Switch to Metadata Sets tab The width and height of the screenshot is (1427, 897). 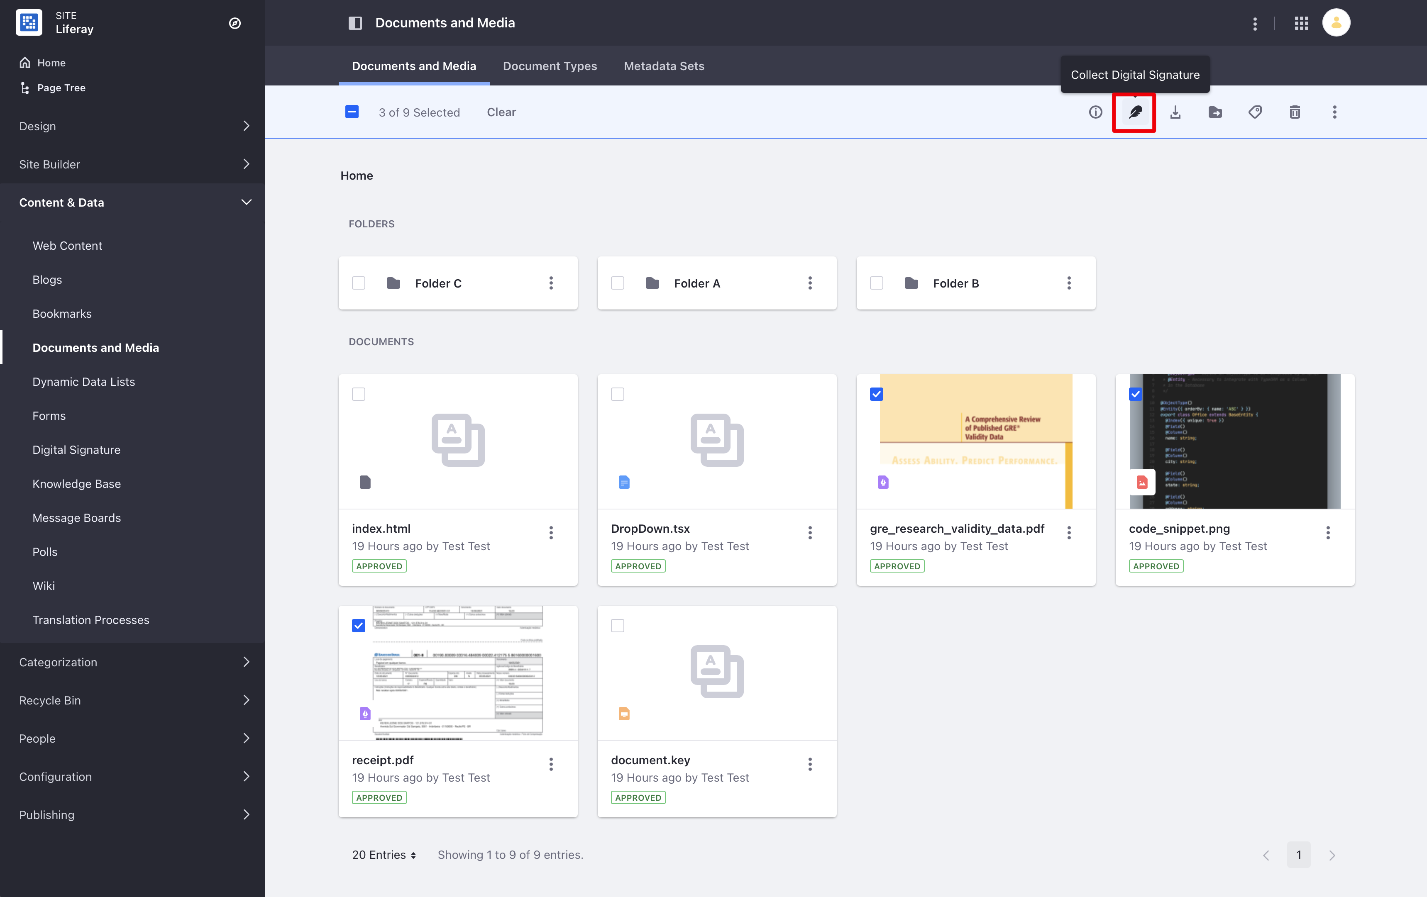coord(663,65)
